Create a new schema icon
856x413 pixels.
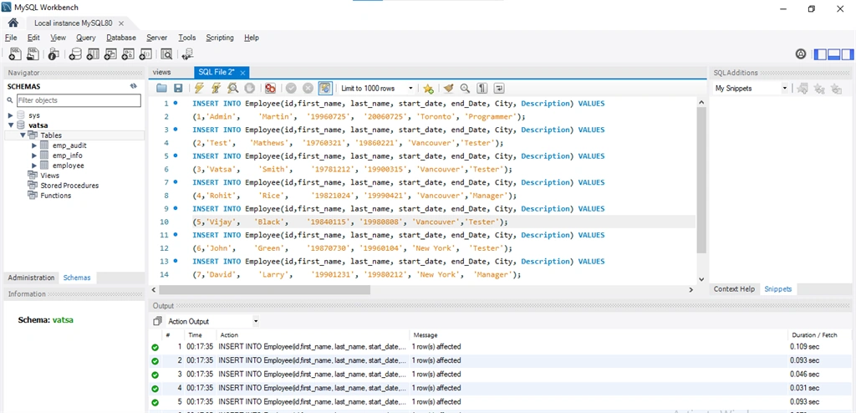(x=75, y=54)
